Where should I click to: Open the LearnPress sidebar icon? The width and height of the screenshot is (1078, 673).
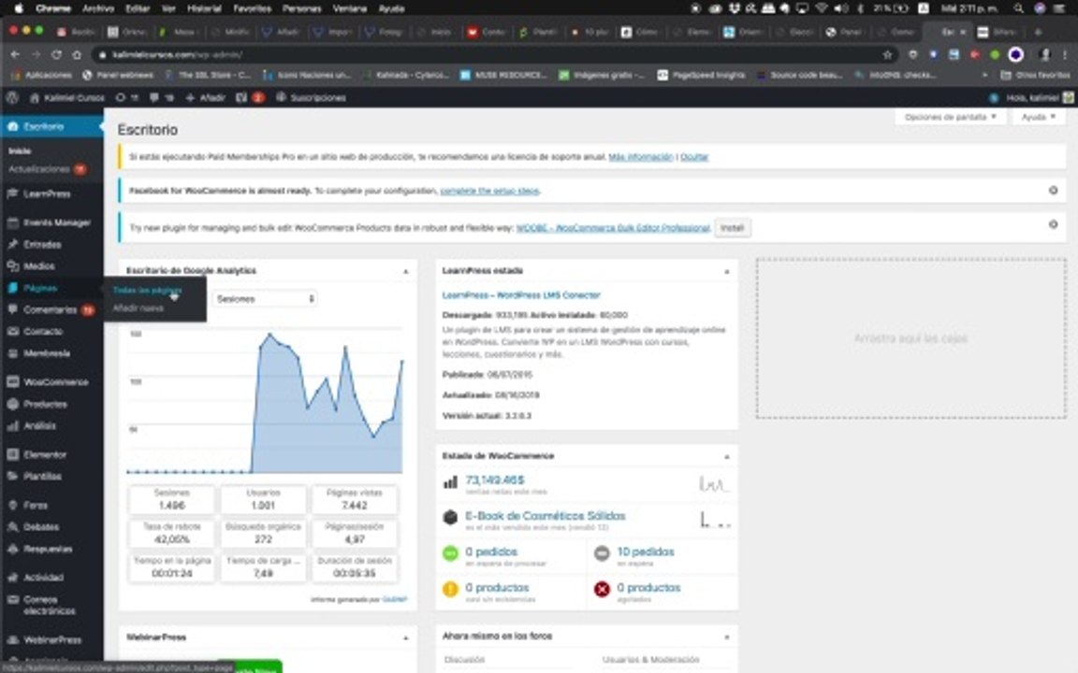(12, 193)
